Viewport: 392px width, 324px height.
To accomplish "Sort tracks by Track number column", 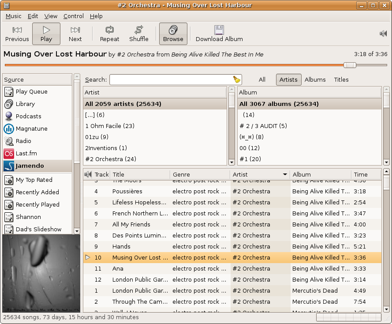I will tap(101, 175).
